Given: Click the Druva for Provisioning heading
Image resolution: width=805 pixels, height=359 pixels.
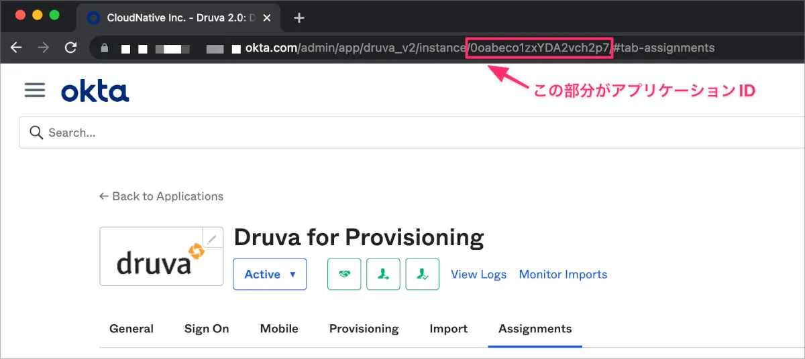Looking at the screenshot, I should (359, 237).
